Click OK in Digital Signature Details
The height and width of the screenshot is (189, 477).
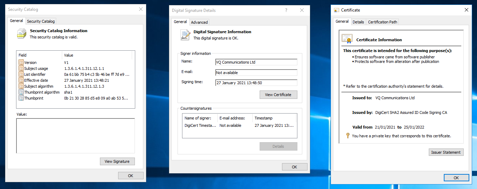coord(295,167)
